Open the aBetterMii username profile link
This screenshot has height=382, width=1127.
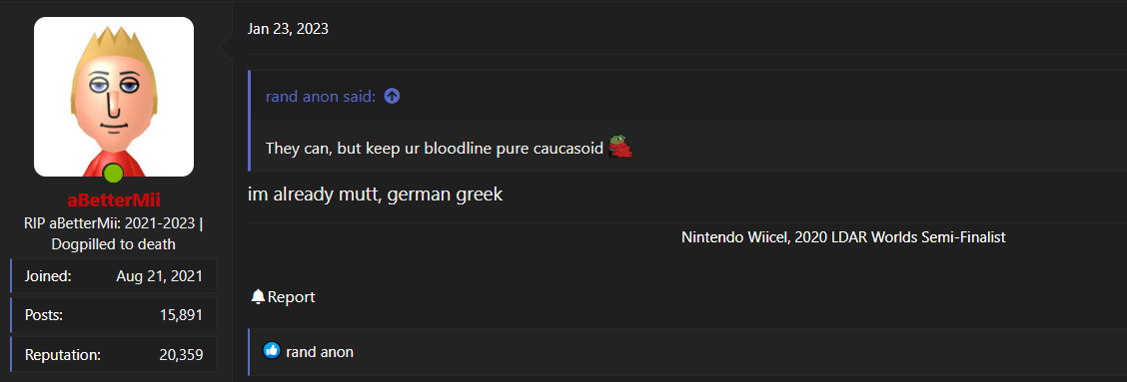[x=114, y=200]
